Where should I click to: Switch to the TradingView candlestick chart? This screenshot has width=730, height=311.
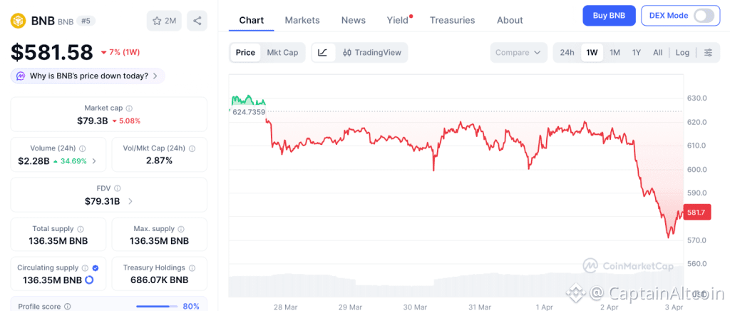point(371,53)
